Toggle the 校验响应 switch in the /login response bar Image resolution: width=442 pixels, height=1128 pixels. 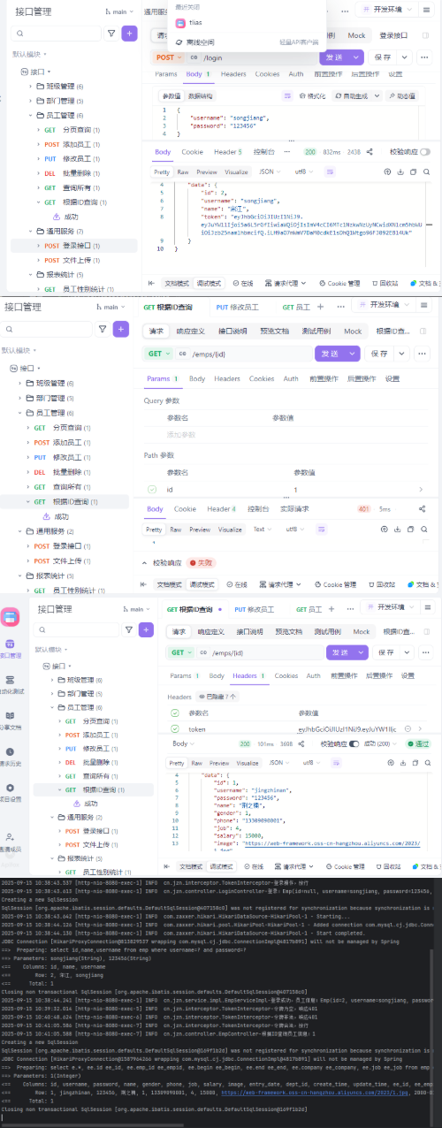(425, 152)
